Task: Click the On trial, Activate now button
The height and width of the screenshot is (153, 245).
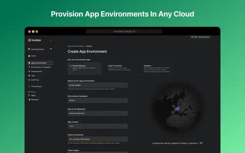Action: [x=200, y=37]
